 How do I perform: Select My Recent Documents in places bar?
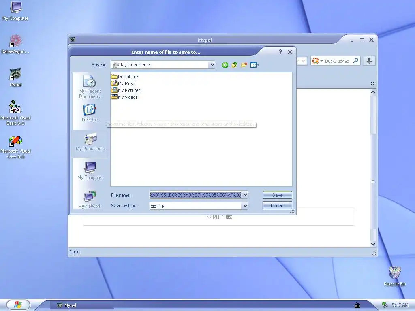90,87
